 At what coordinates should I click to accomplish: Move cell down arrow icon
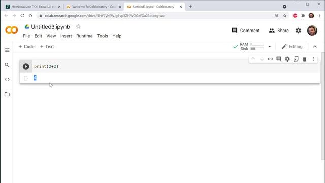(262, 59)
